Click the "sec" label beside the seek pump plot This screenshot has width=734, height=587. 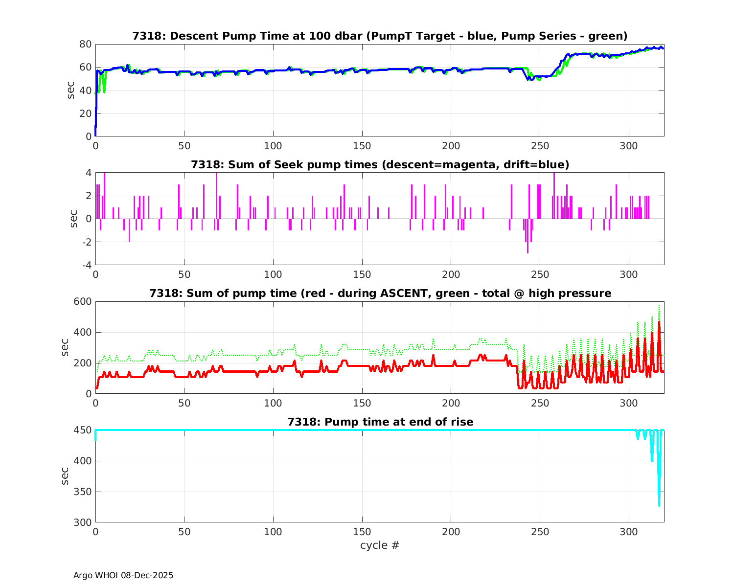pyautogui.click(x=71, y=219)
